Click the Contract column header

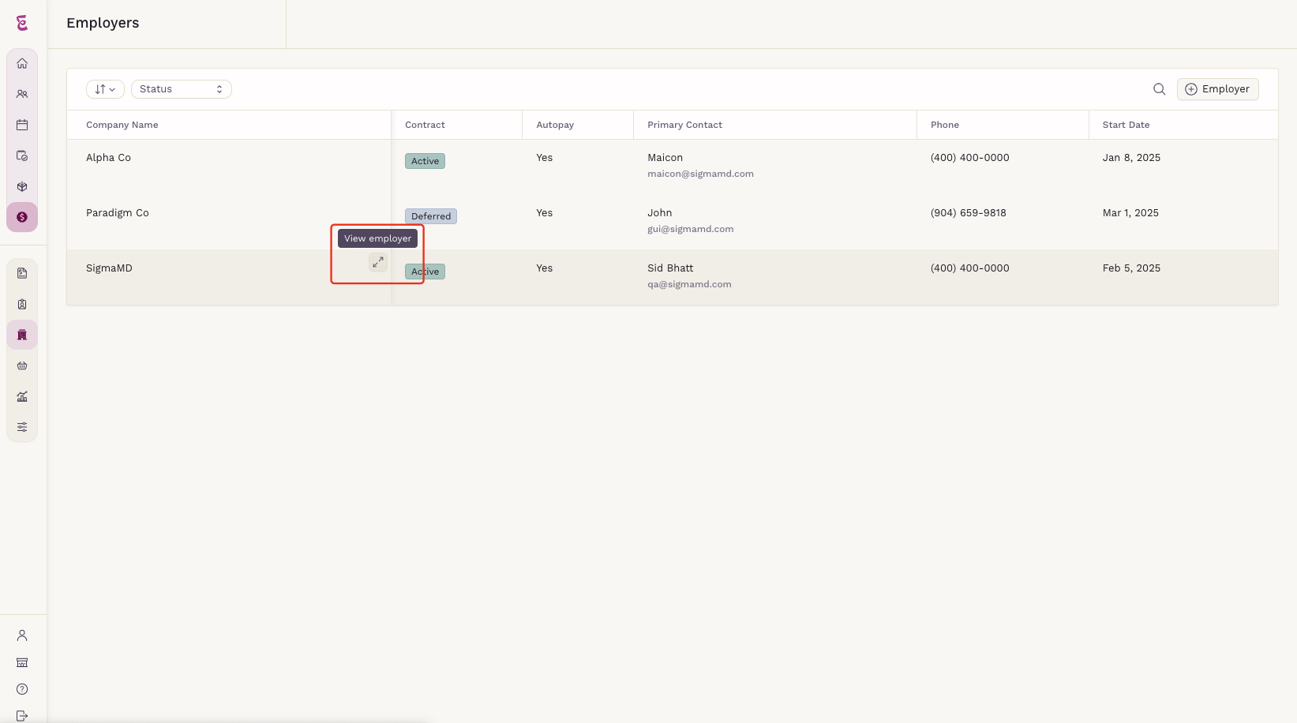coord(425,125)
